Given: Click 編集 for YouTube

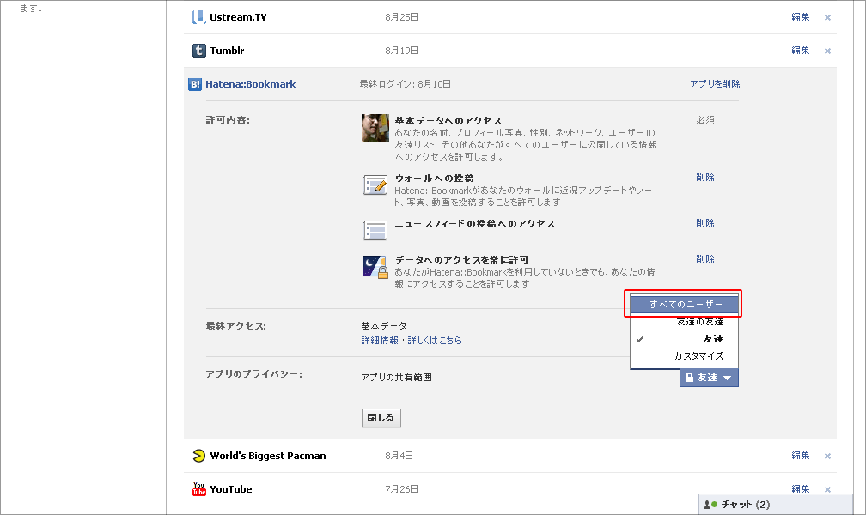Looking at the screenshot, I should (x=801, y=488).
